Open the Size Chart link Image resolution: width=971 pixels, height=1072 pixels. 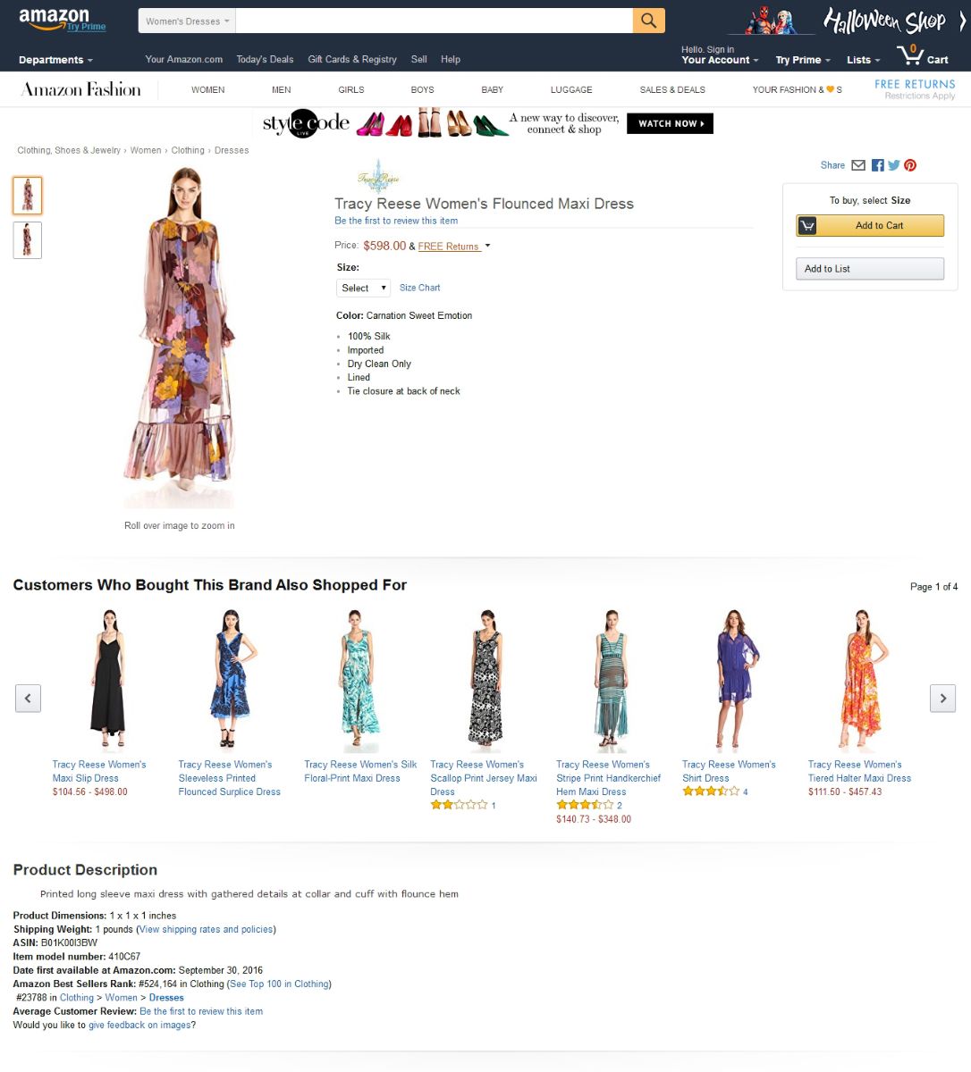[x=419, y=288]
